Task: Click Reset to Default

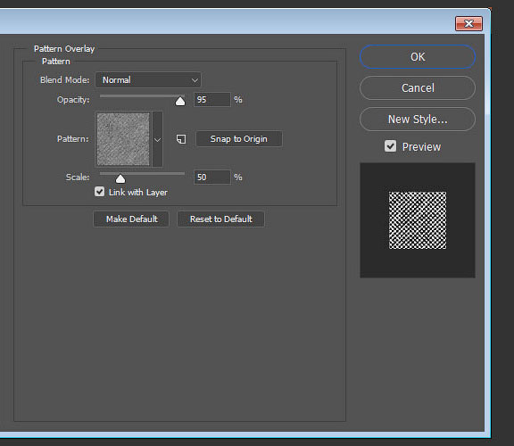Action: (220, 219)
